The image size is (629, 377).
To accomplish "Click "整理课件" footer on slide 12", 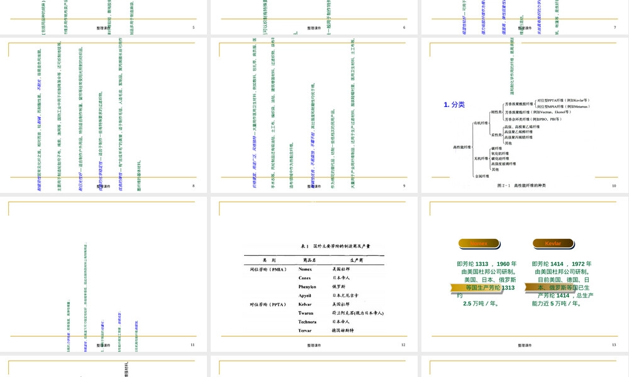I will tap(314, 346).
